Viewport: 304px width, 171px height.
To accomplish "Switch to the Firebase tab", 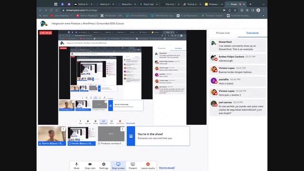I will click(x=213, y=4).
